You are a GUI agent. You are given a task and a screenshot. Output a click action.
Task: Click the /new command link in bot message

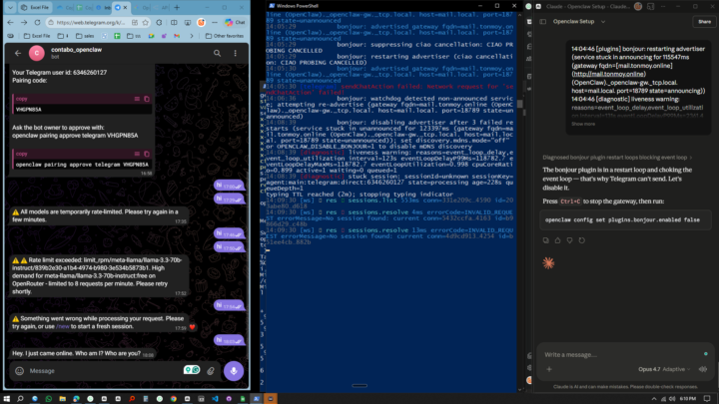[63, 326]
